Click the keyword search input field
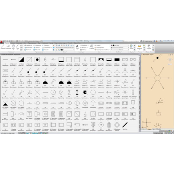 (131, 41)
